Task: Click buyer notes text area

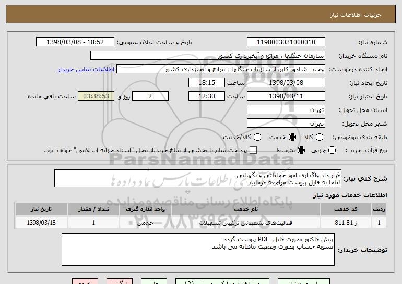Action: tap(198, 250)
